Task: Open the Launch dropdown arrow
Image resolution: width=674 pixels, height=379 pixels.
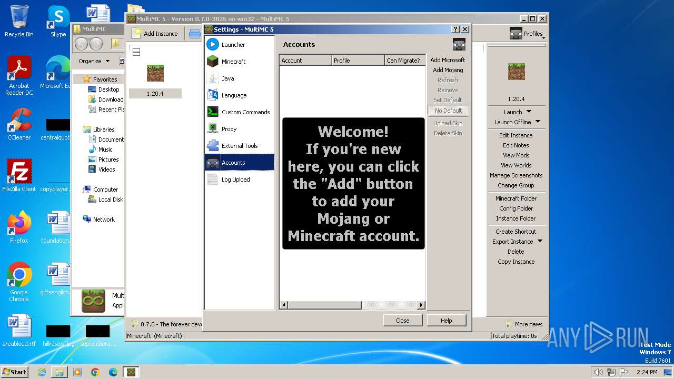Action: [x=529, y=112]
